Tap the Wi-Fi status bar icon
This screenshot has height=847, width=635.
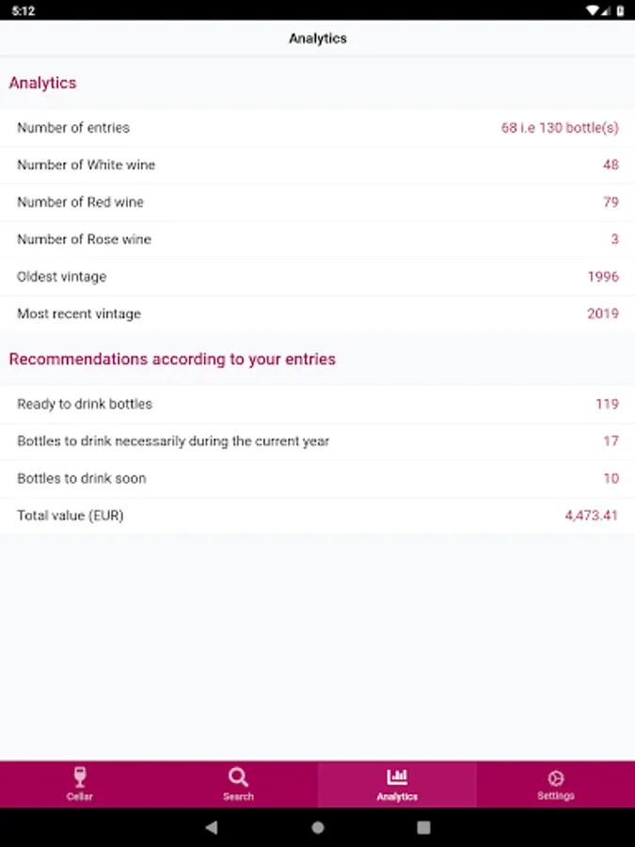click(x=592, y=10)
